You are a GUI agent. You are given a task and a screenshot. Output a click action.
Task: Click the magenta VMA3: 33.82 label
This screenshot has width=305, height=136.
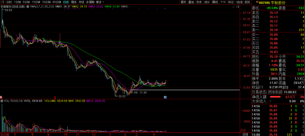coord(95,7)
